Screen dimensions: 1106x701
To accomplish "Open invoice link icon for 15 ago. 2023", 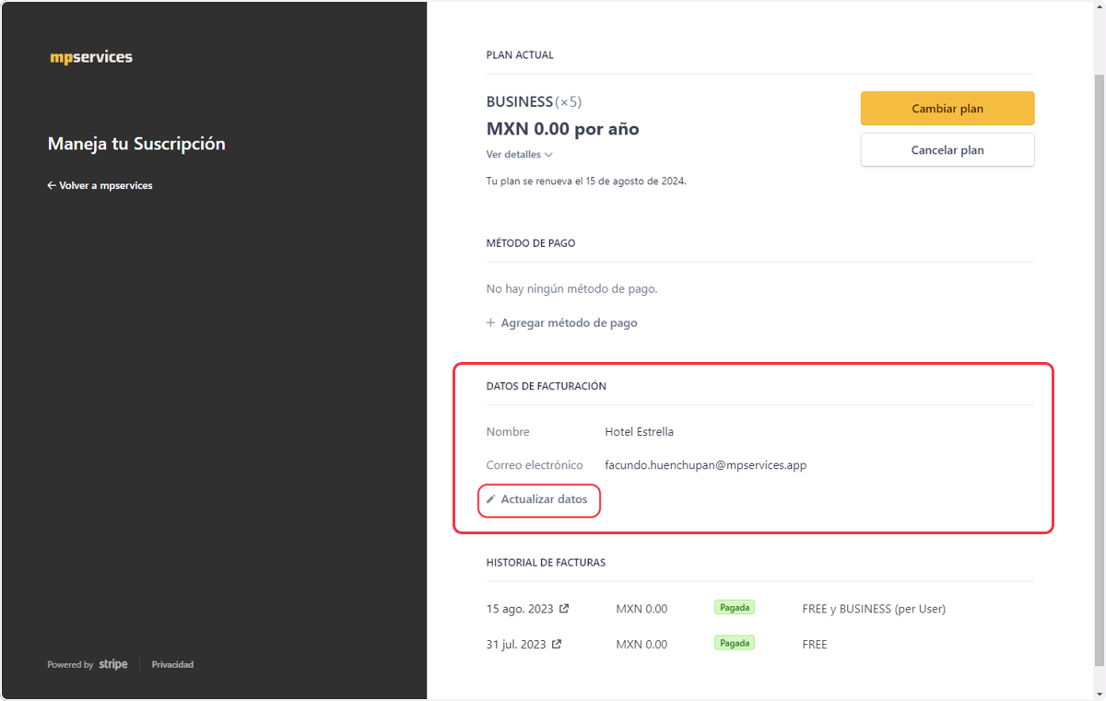I will pyautogui.click(x=564, y=609).
